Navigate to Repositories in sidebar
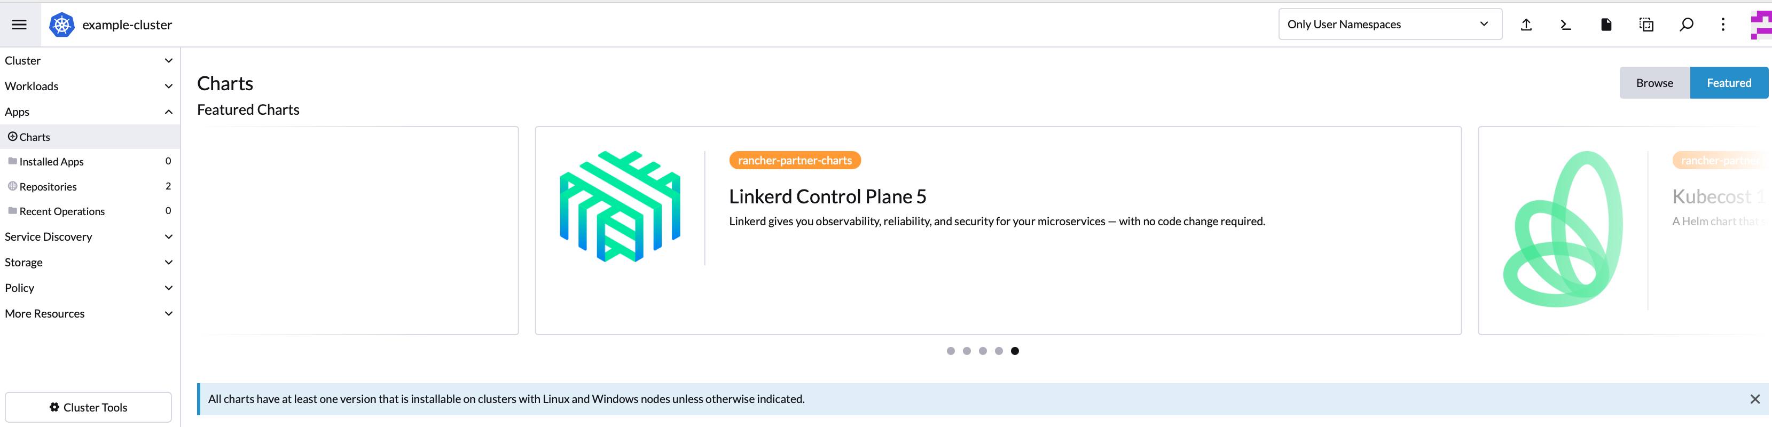Viewport: 1772px width, 427px height. (x=48, y=186)
